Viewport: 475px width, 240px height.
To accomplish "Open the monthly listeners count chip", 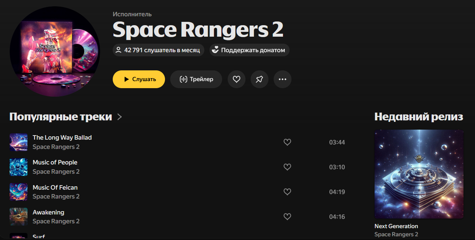I will point(158,50).
